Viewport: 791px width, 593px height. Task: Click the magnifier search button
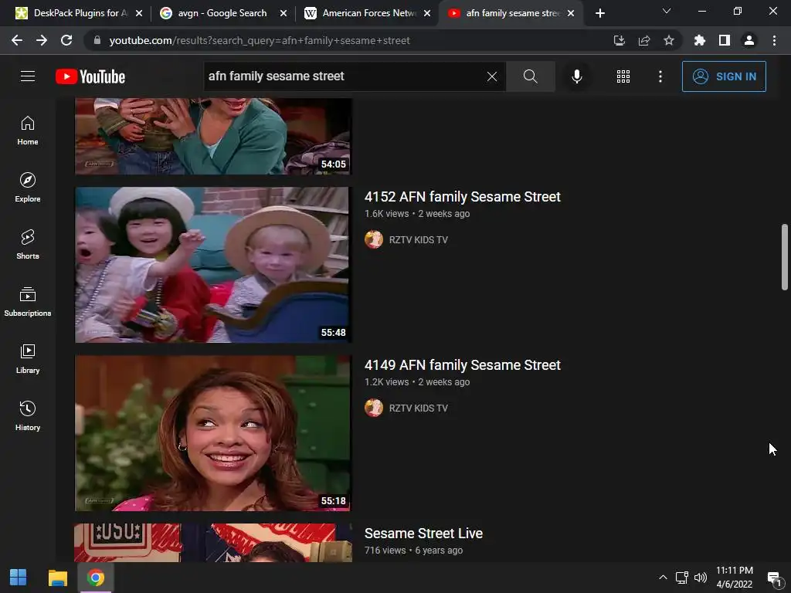click(530, 76)
